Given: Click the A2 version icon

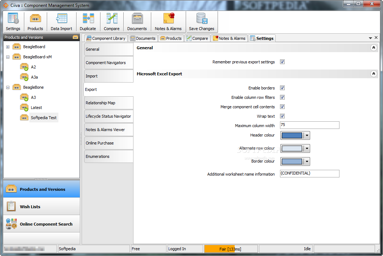Looking at the screenshot, I should pyautogui.click(x=24, y=67).
